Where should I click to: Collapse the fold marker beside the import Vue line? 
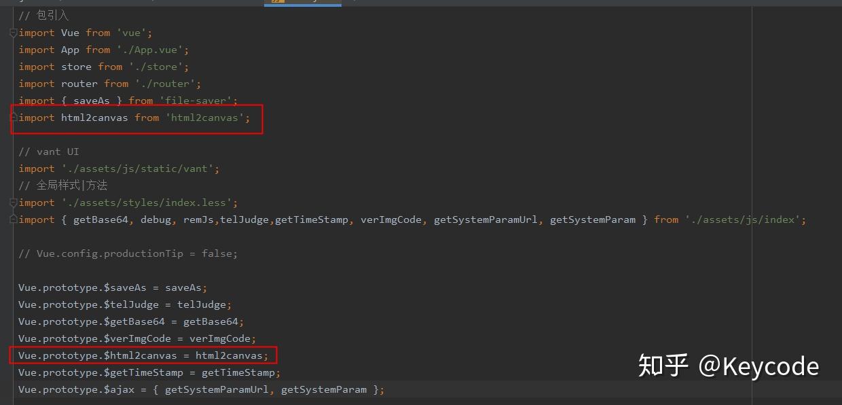coord(12,32)
